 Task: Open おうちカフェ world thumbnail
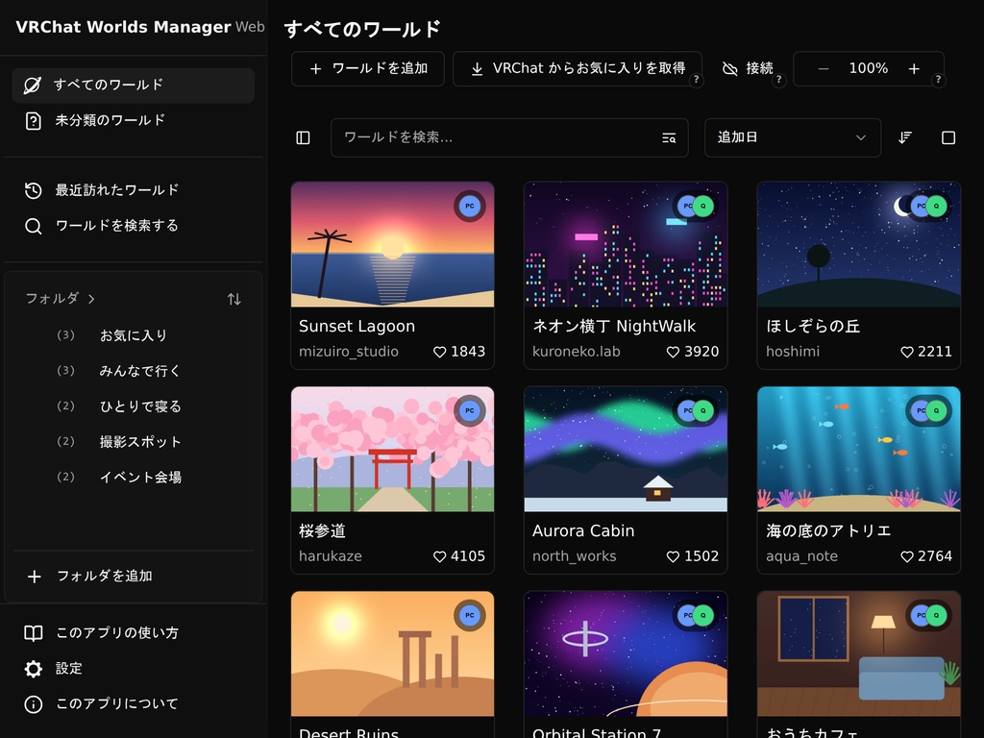coord(859,653)
